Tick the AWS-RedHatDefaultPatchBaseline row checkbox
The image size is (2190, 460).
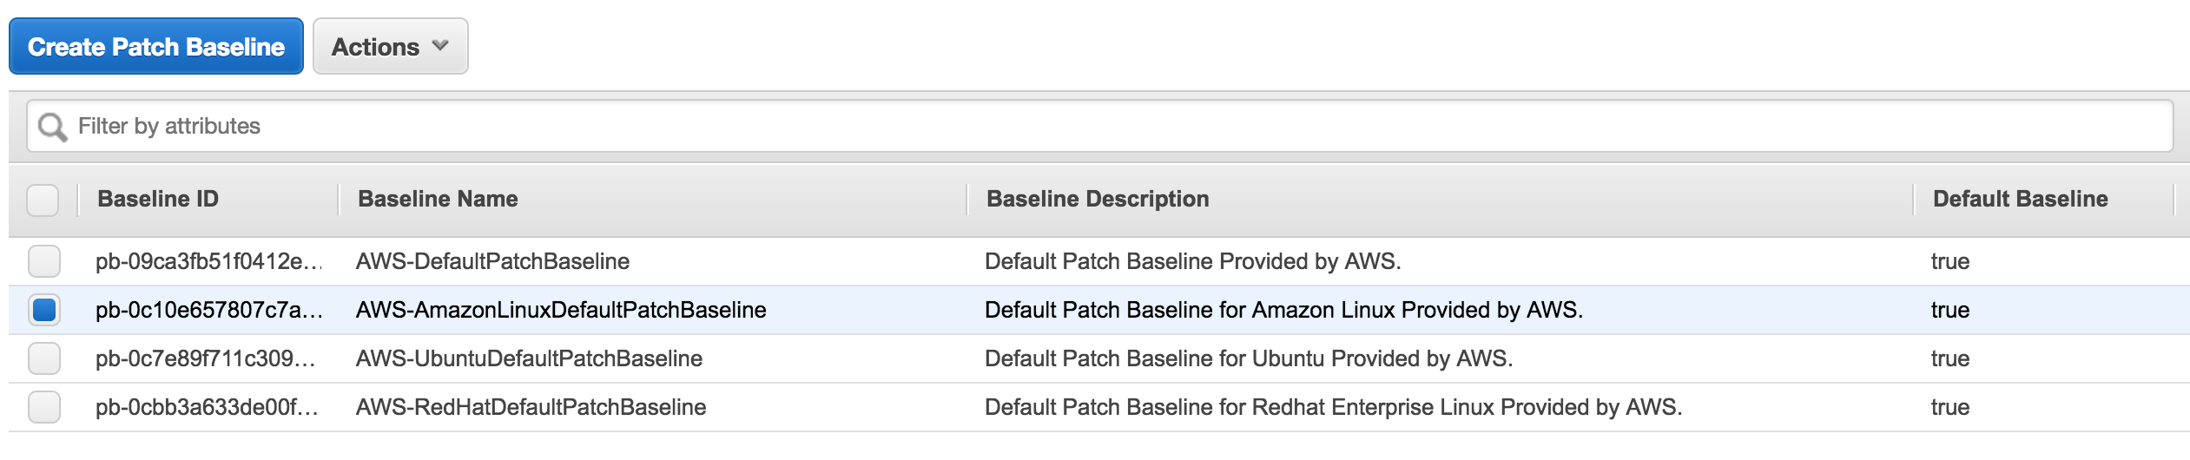click(44, 407)
